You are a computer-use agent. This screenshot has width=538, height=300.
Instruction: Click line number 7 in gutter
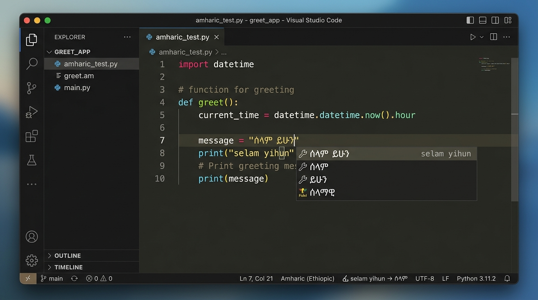162,140
